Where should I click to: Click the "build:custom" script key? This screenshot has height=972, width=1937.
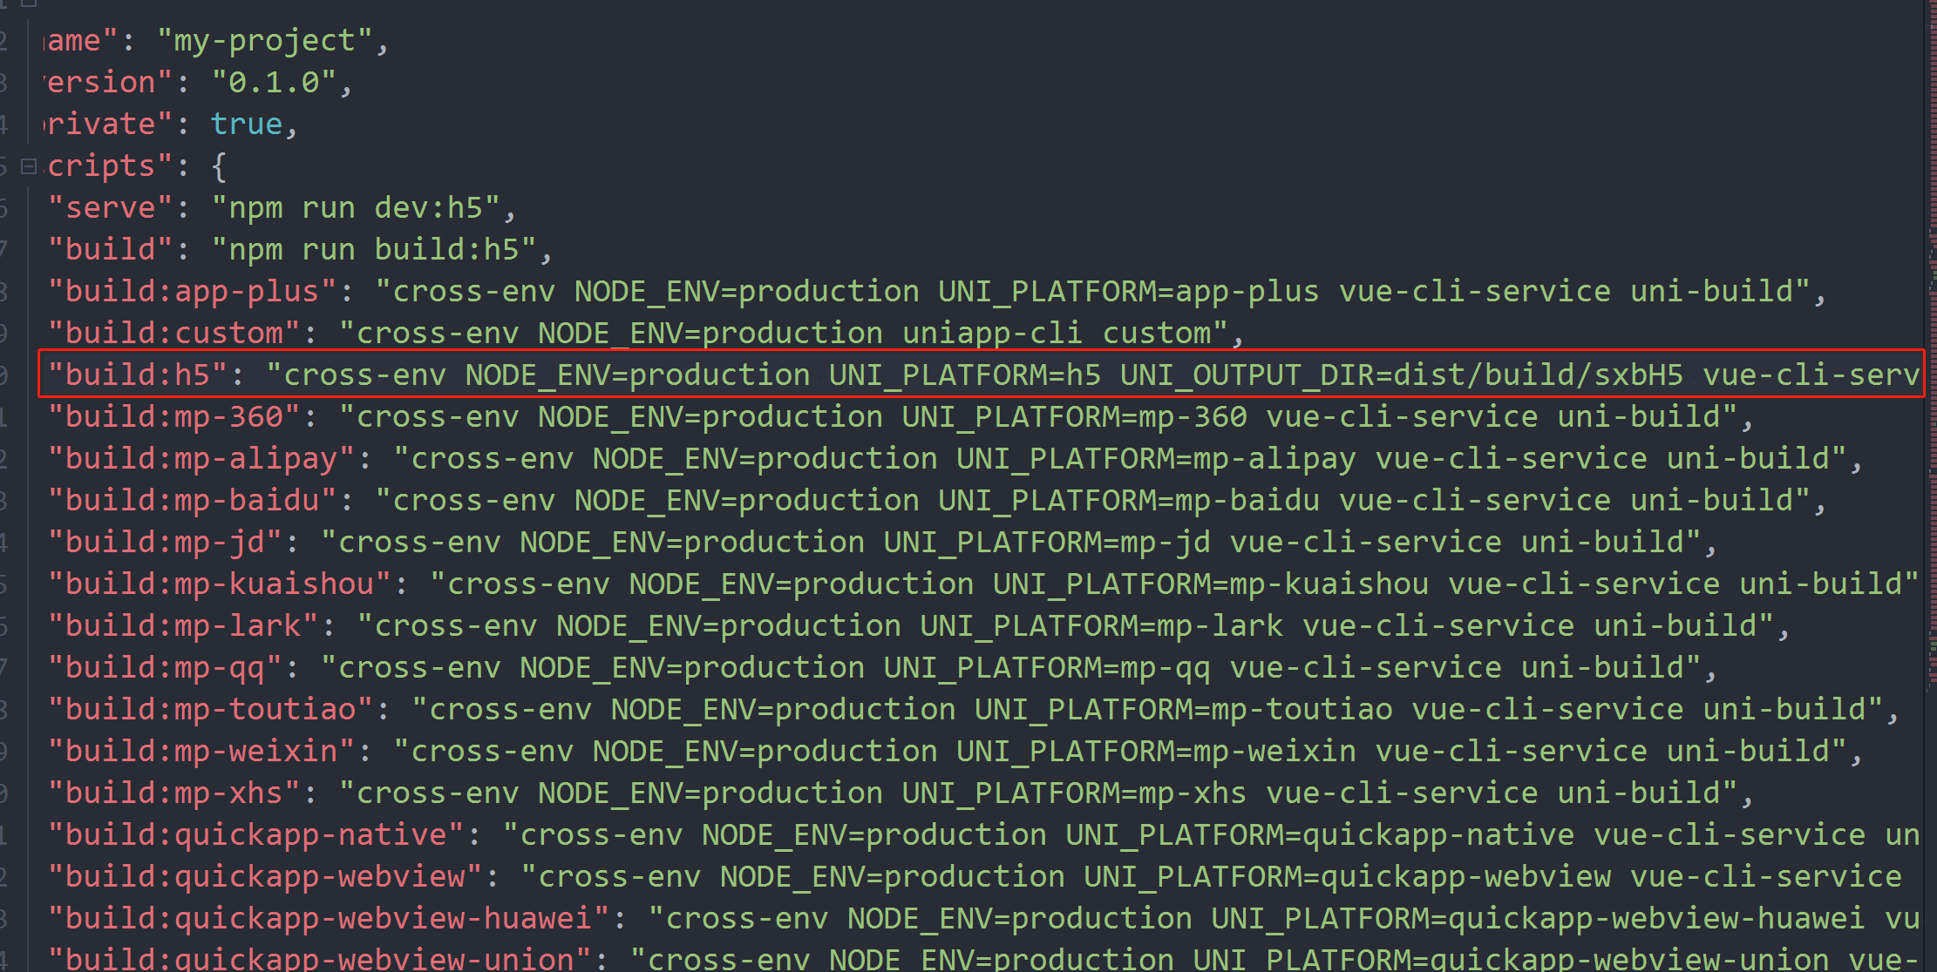pyautogui.click(x=173, y=334)
